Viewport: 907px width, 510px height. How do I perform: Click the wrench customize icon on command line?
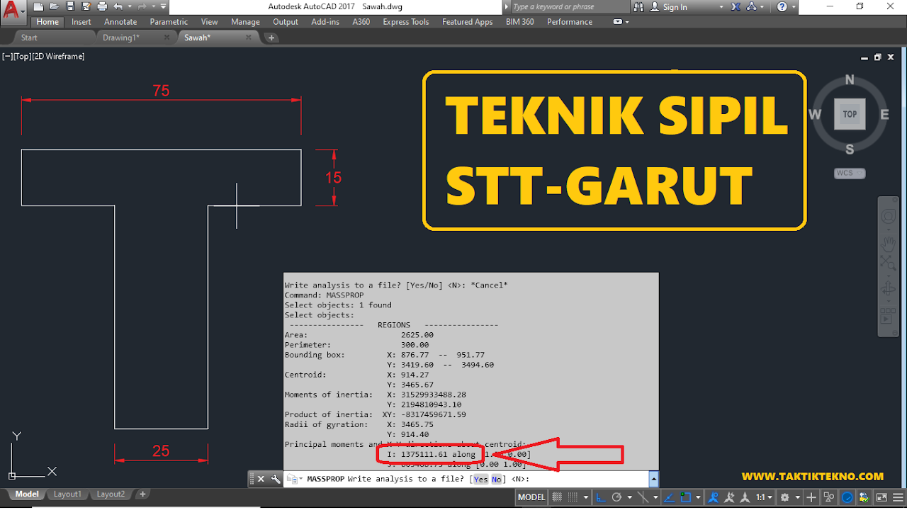(276, 479)
